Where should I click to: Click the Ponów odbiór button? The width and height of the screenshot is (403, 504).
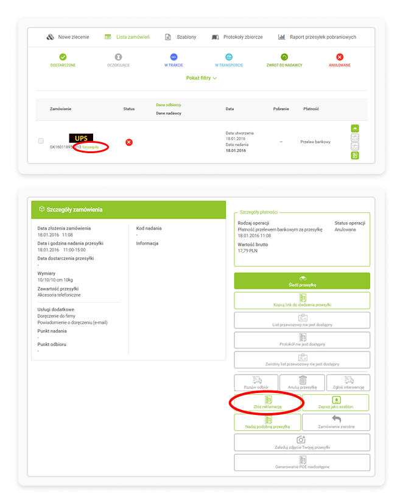pyautogui.click(x=256, y=383)
